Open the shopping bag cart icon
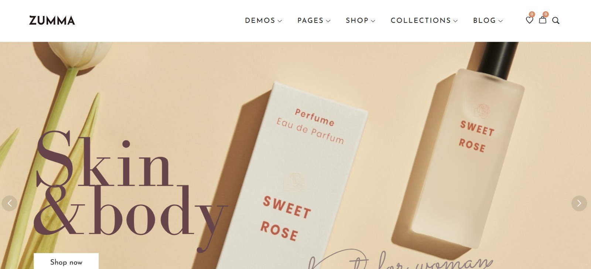Image resolution: width=591 pixels, height=269 pixels. 543,20
